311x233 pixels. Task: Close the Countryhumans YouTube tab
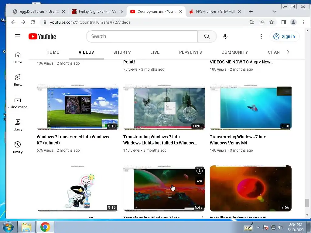coord(181,12)
